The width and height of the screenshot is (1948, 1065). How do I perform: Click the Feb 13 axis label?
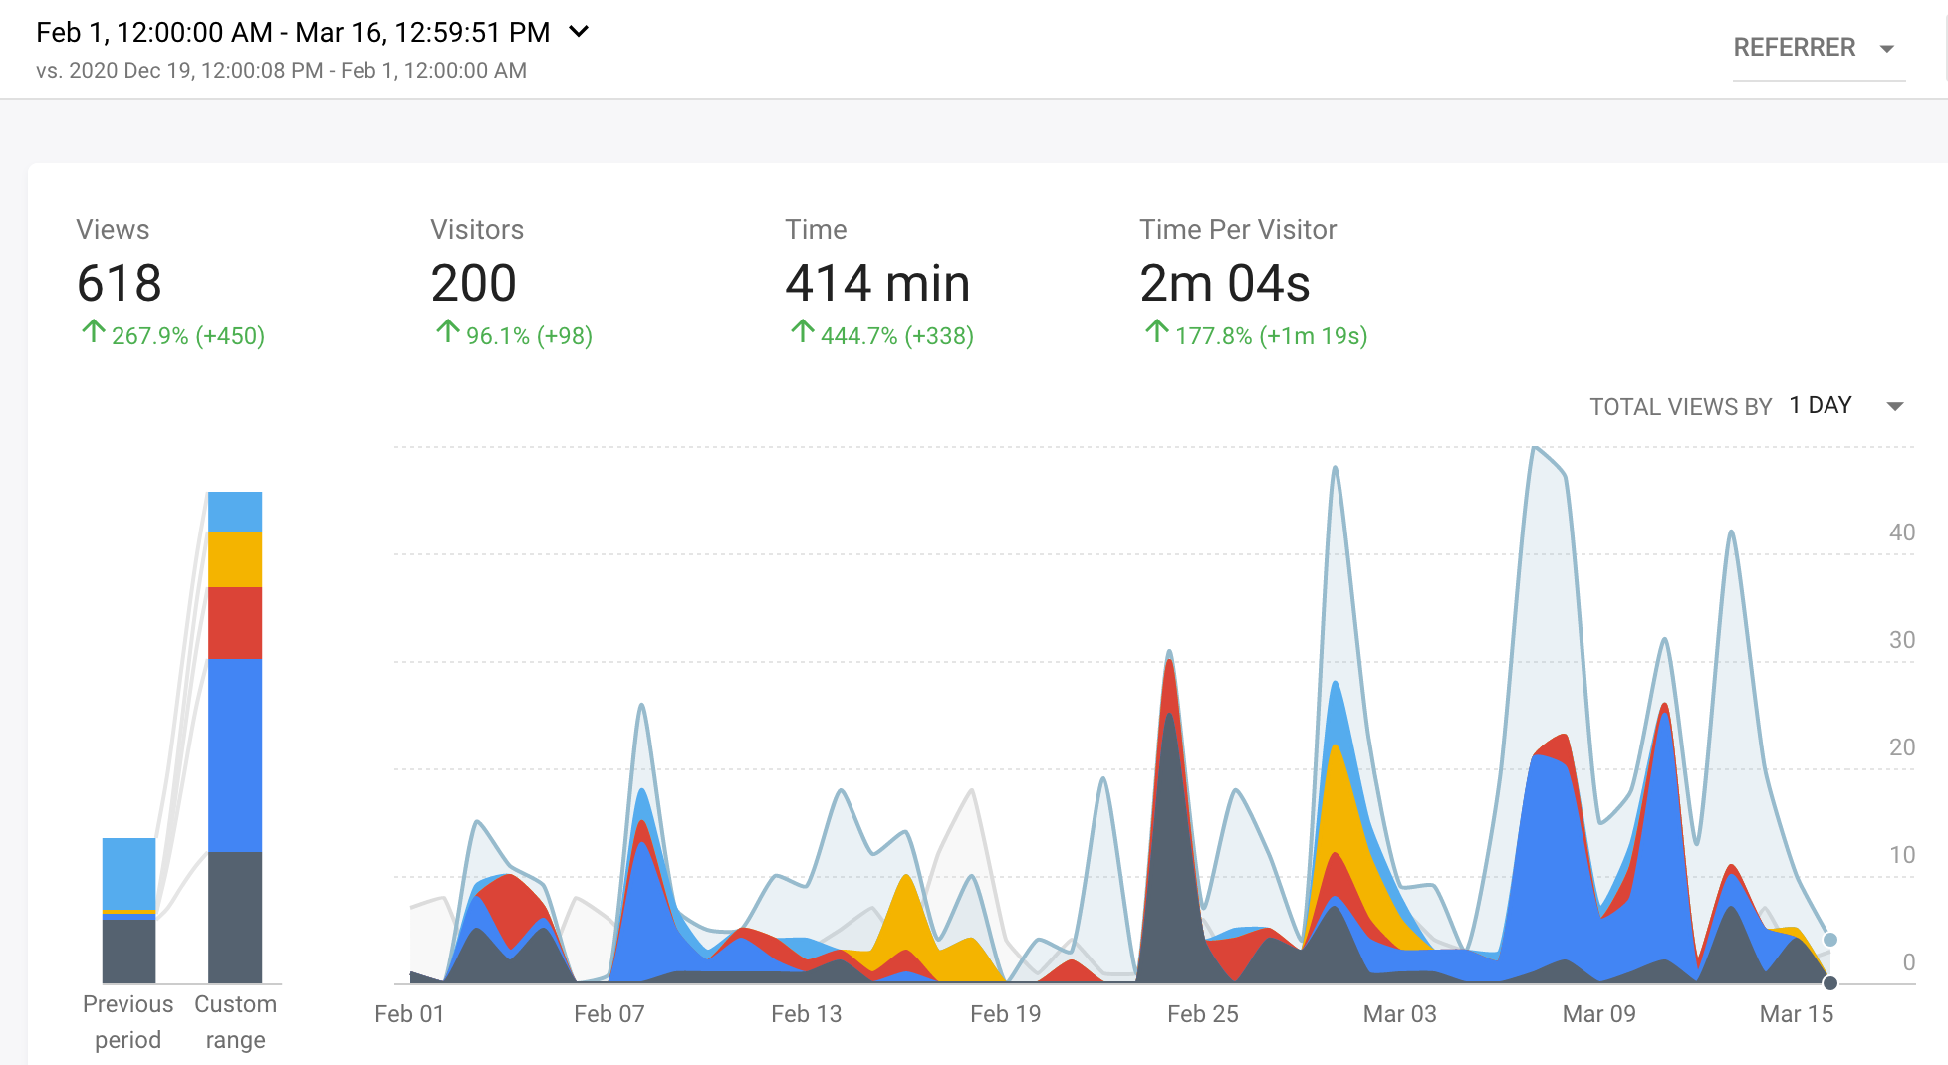click(807, 1014)
